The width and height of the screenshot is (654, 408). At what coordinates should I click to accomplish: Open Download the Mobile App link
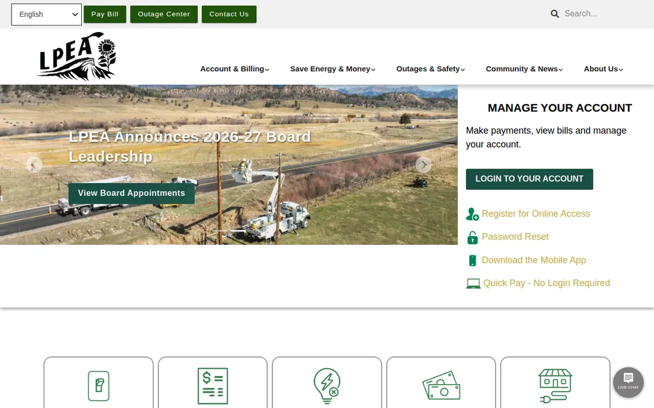point(534,260)
